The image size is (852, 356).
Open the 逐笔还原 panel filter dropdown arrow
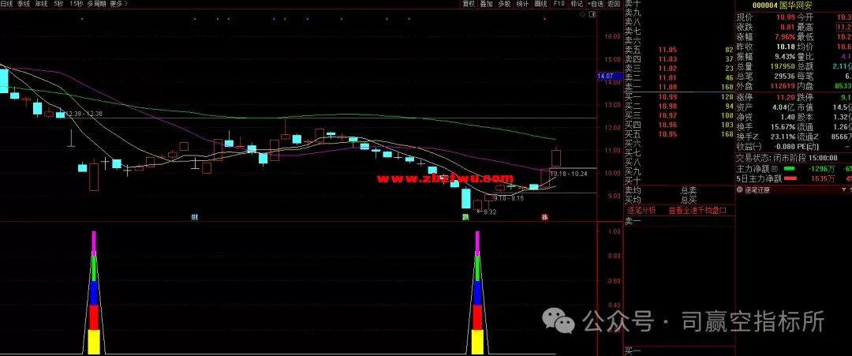click(x=845, y=189)
